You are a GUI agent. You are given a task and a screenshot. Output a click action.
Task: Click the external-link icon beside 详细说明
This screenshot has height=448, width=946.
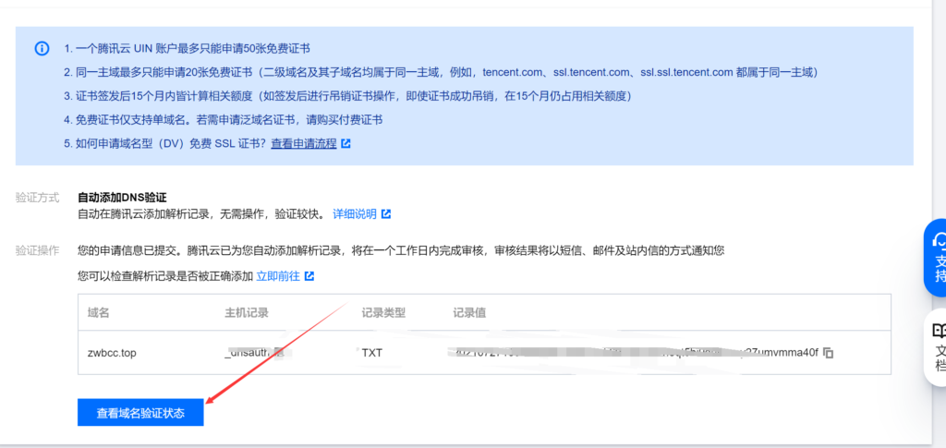(x=386, y=214)
